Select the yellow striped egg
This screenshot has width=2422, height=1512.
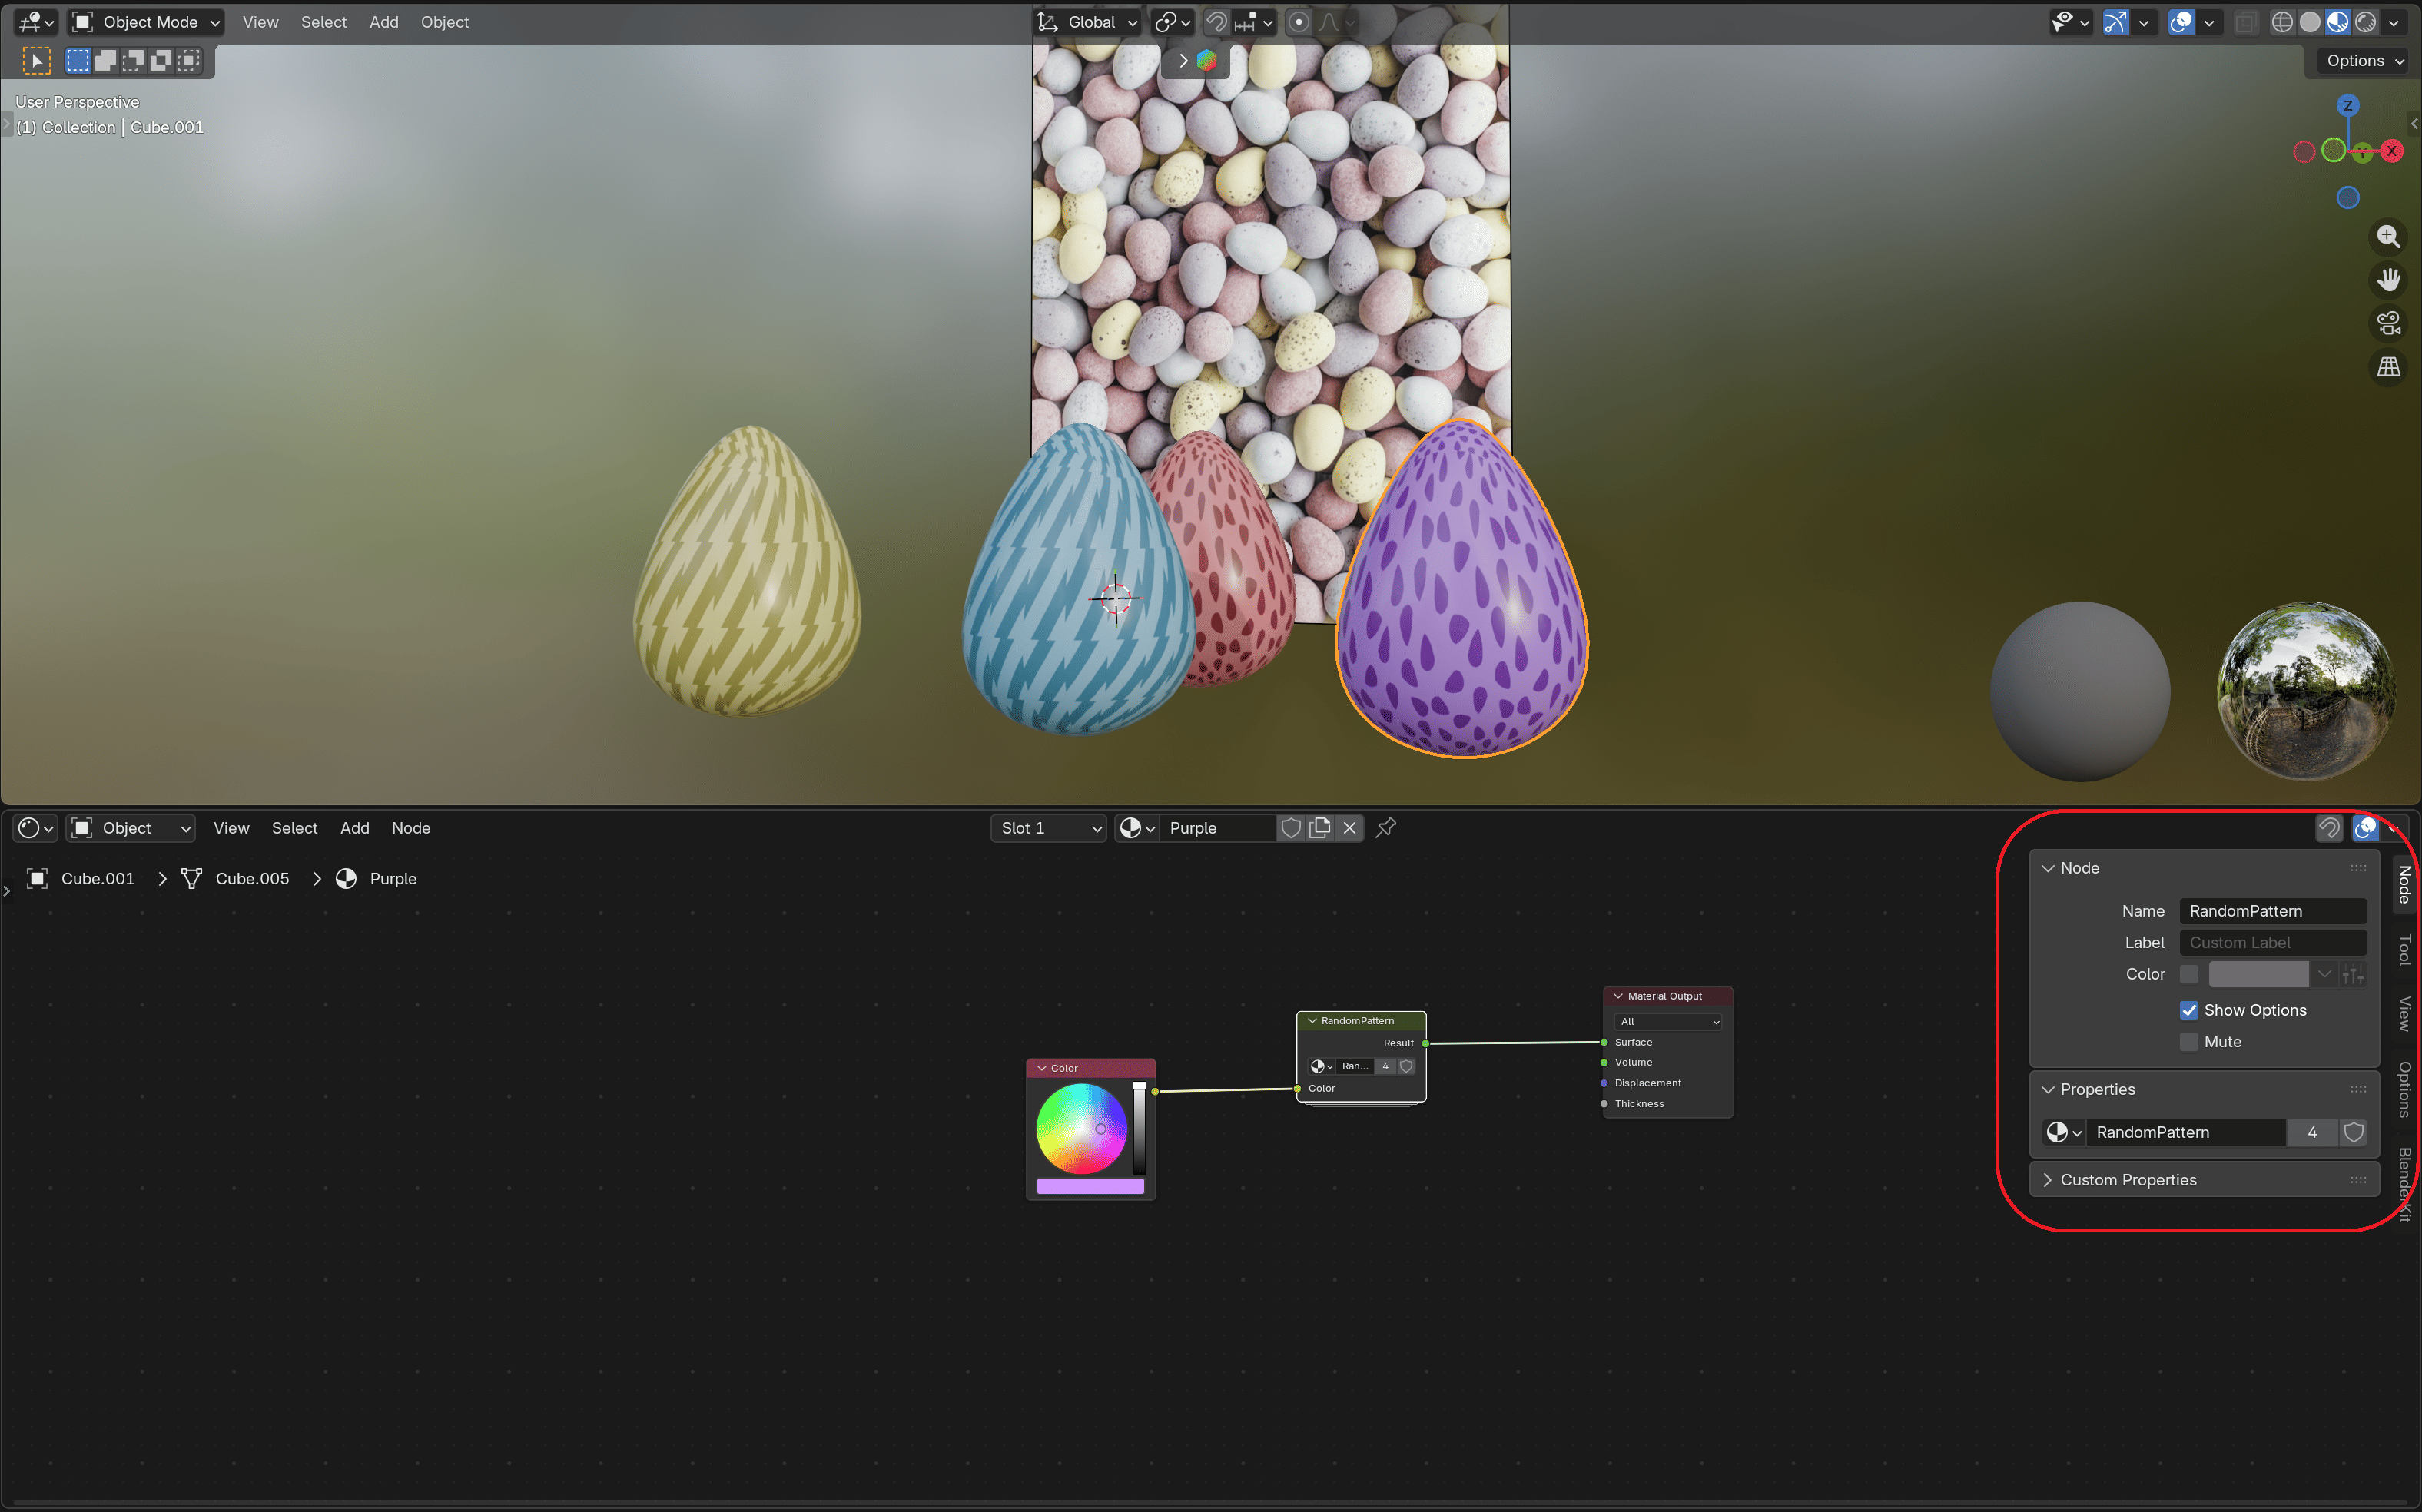click(748, 571)
